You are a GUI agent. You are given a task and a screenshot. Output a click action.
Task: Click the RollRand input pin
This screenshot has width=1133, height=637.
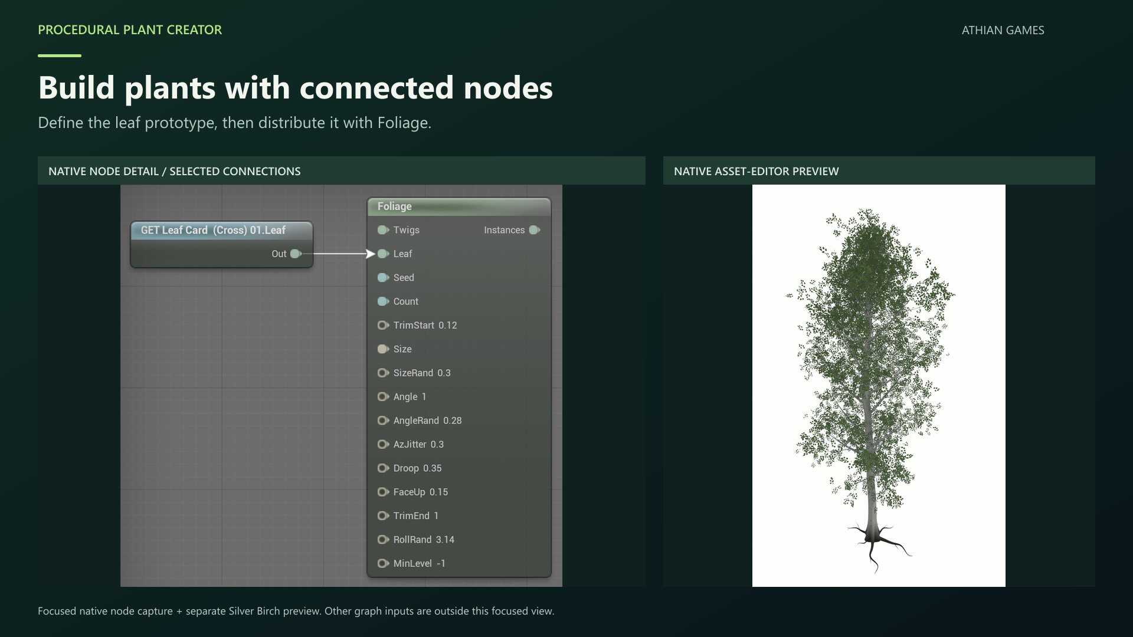pyautogui.click(x=383, y=540)
